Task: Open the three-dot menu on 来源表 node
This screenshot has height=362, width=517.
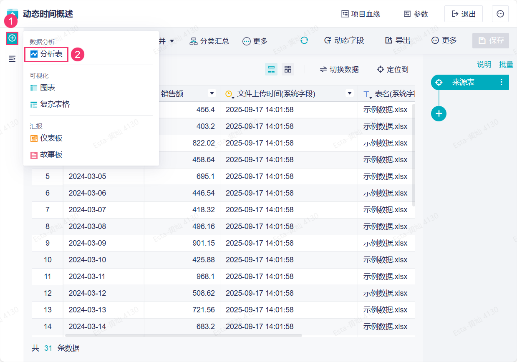Action: coord(502,83)
